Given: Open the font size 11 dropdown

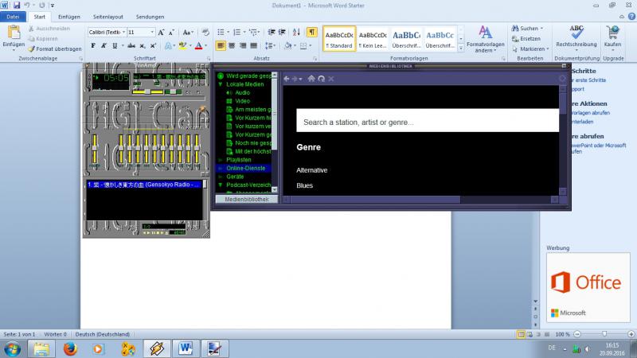Looking at the screenshot, I should (x=152, y=32).
